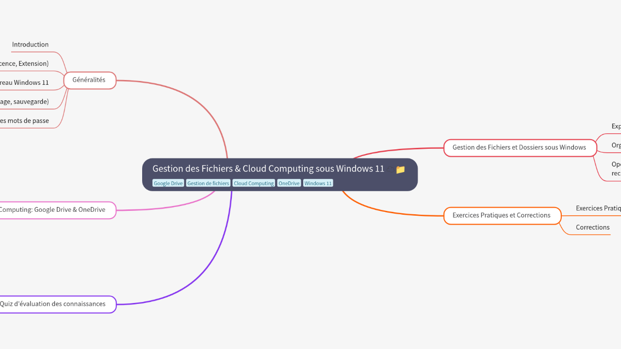The height and width of the screenshot is (349, 621).
Task: Click the 'Exercices Pratiq' subtopic
Action: (x=598, y=208)
